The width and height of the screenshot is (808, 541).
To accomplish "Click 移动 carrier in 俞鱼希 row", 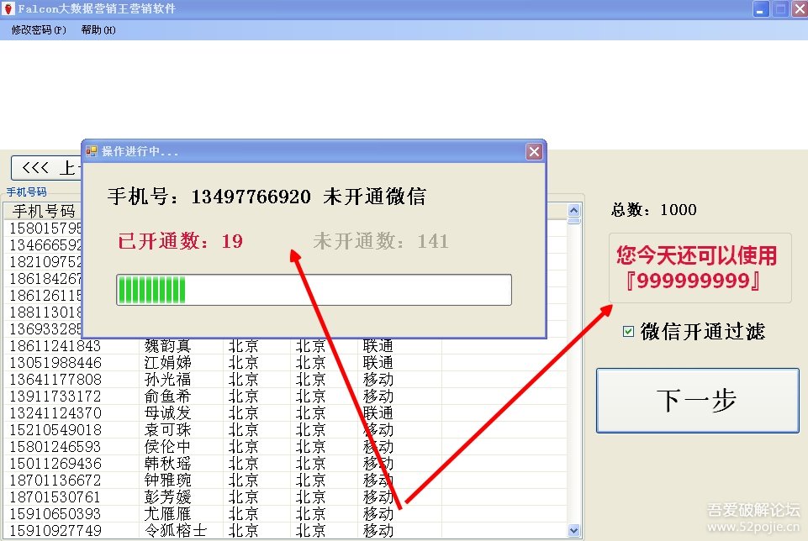I will pos(378,396).
